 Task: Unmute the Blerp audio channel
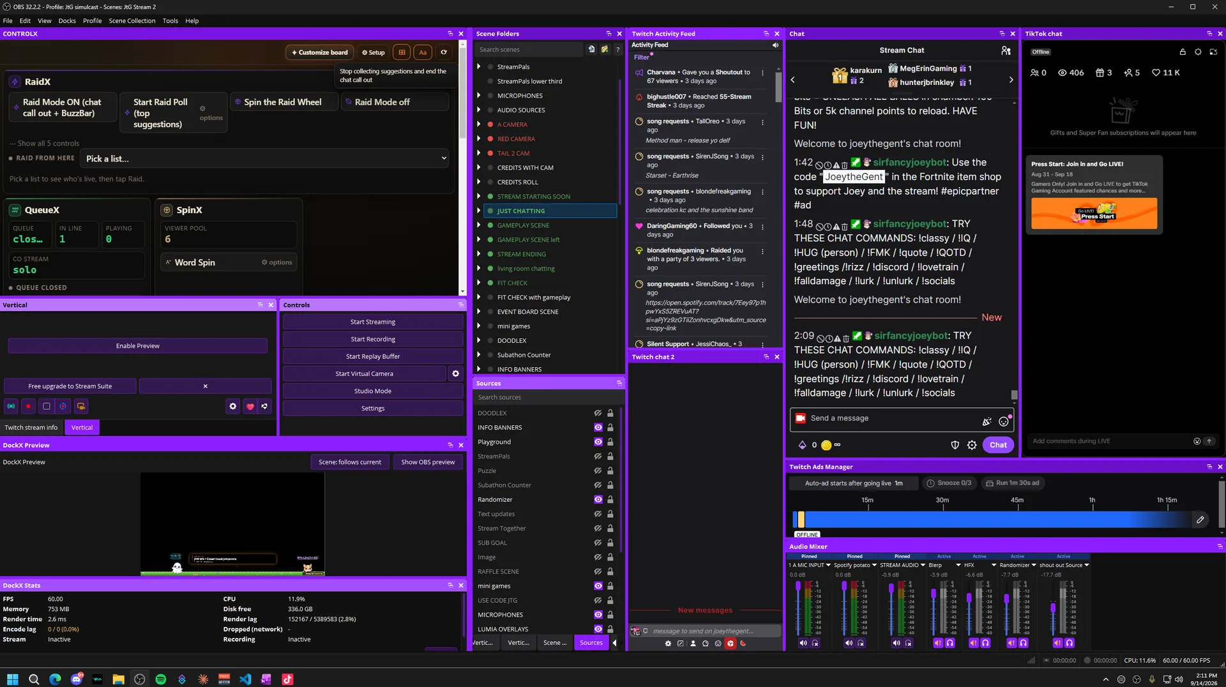tap(937, 643)
